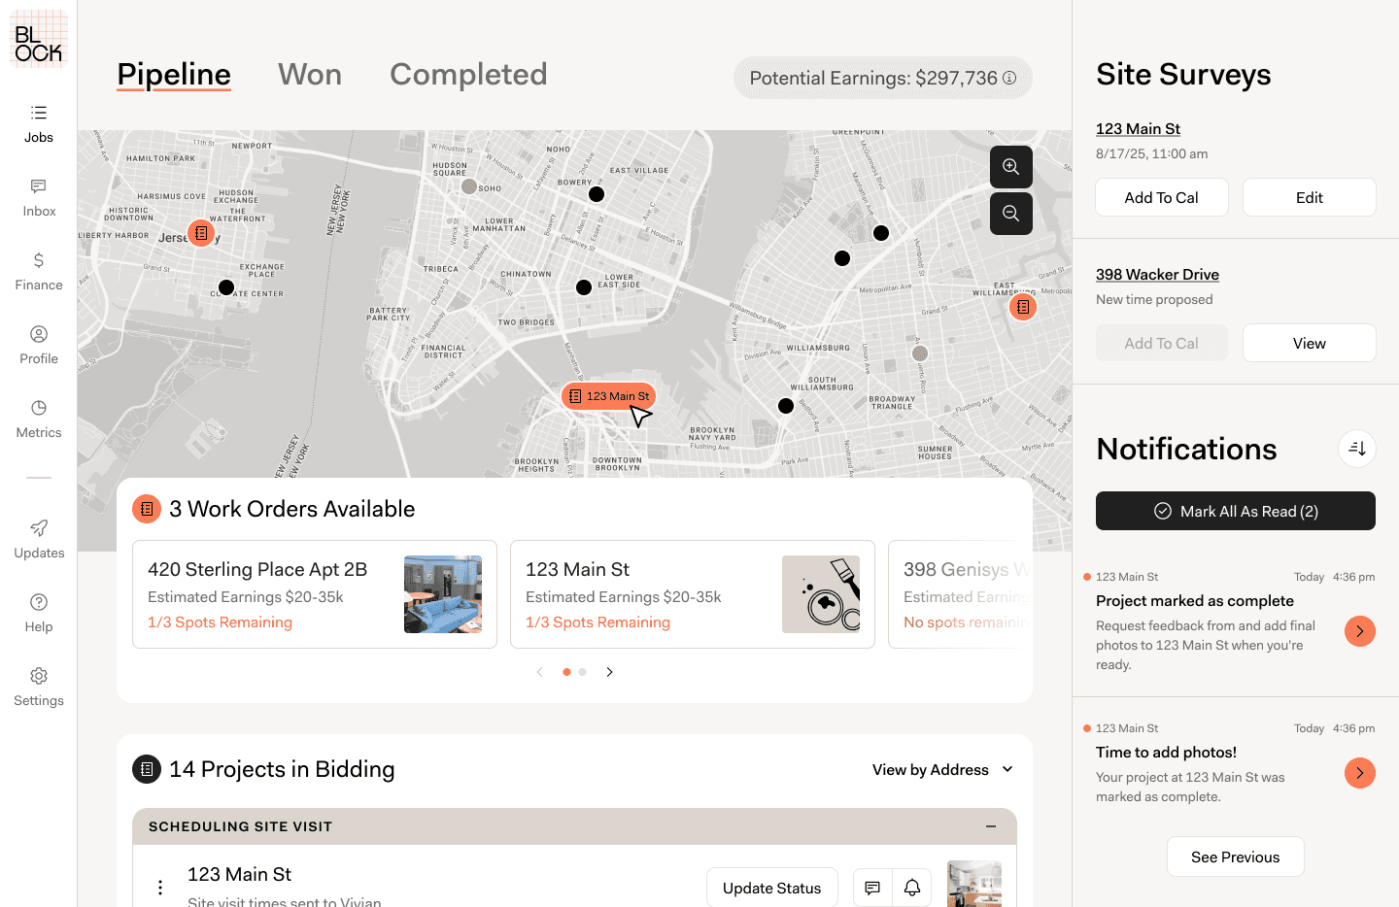Click black map dot near East Village
The width and height of the screenshot is (1399, 907).
pos(597,194)
